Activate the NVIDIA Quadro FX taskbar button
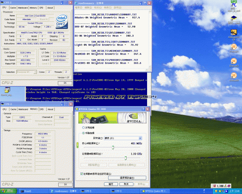The height and width of the screenshot is (194, 242). (154, 191)
